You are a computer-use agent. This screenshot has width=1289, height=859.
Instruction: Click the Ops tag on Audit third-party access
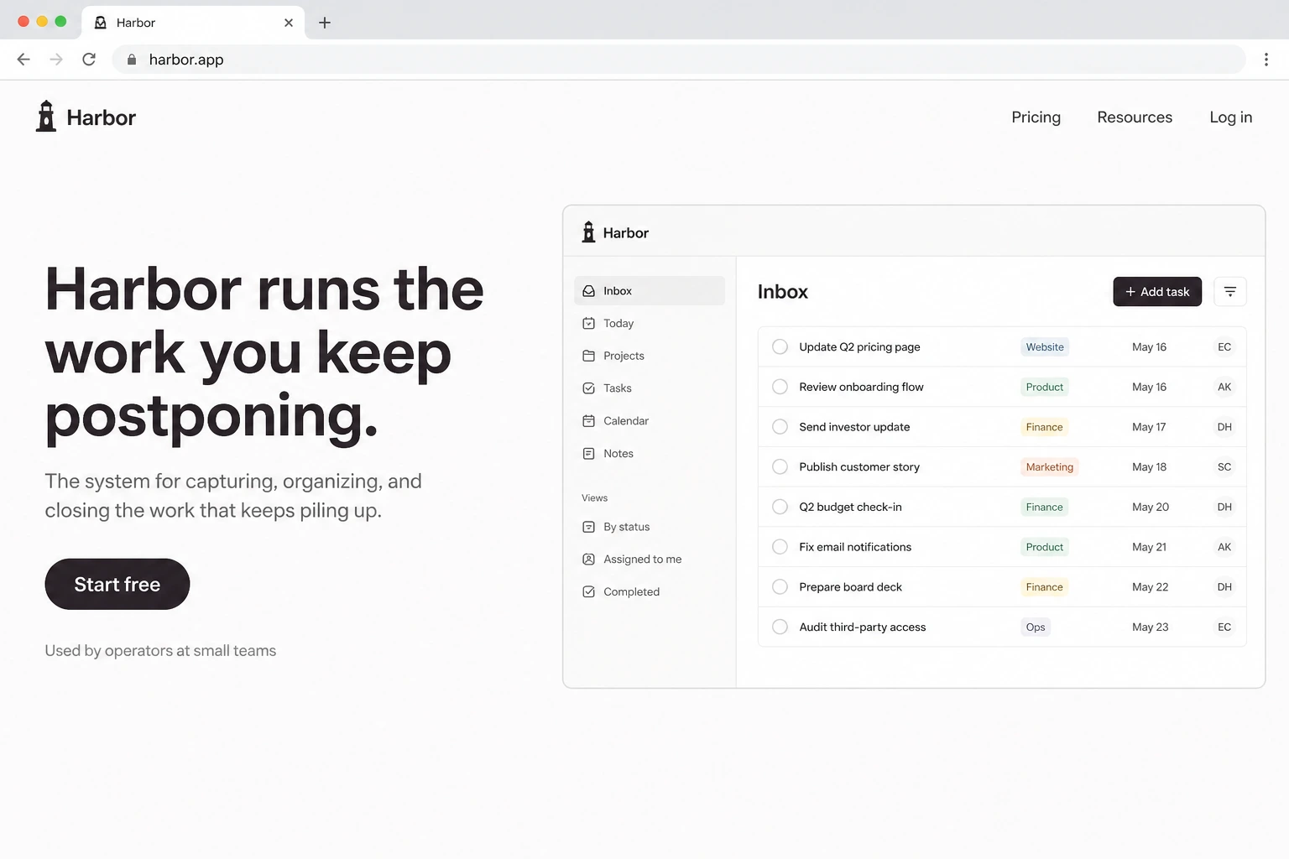1036,627
